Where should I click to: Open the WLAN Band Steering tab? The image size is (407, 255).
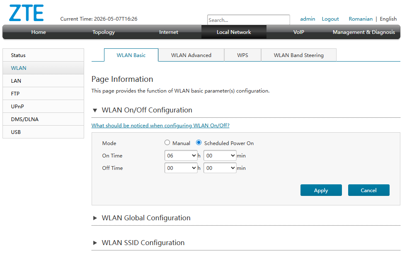click(298, 55)
